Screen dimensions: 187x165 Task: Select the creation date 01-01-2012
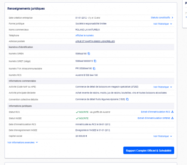(x=81, y=18)
